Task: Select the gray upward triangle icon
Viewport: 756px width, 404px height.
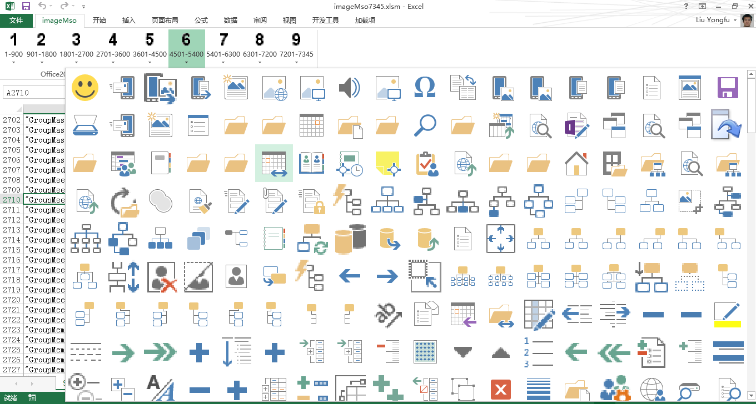Action: click(501, 352)
